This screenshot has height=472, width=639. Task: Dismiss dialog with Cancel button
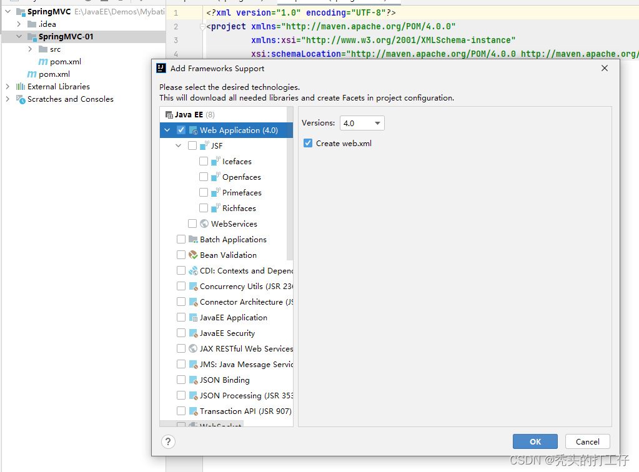tap(588, 441)
